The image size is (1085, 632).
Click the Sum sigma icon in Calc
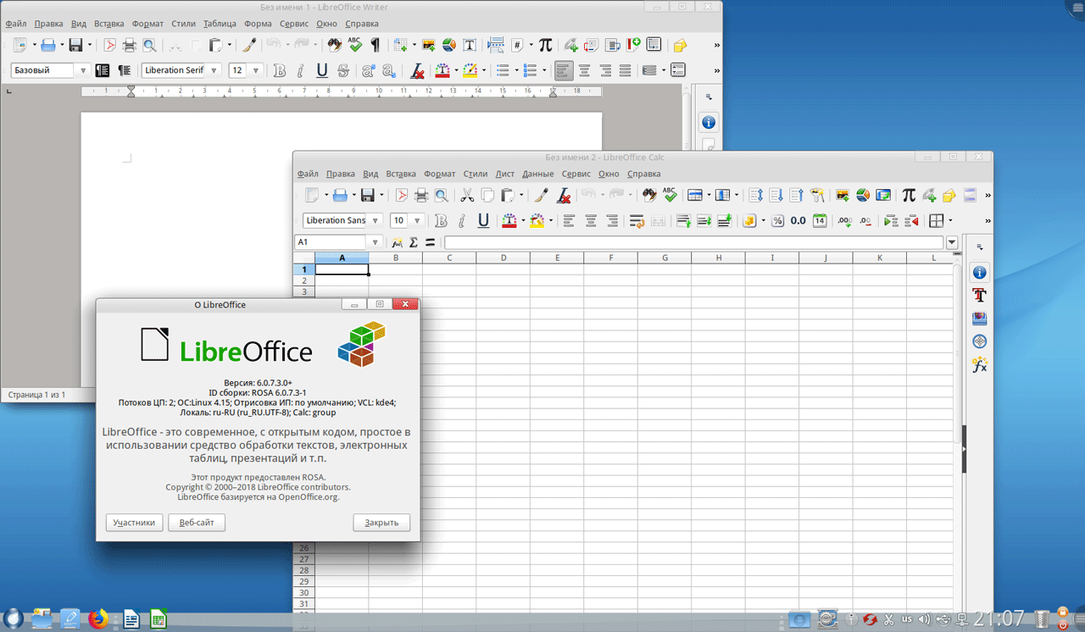click(x=414, y=242)
